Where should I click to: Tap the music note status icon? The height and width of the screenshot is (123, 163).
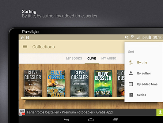tap(22, 37)
